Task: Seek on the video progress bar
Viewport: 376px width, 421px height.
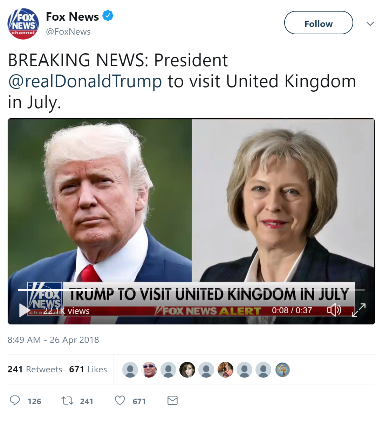Action: click(x=191, y=290)
